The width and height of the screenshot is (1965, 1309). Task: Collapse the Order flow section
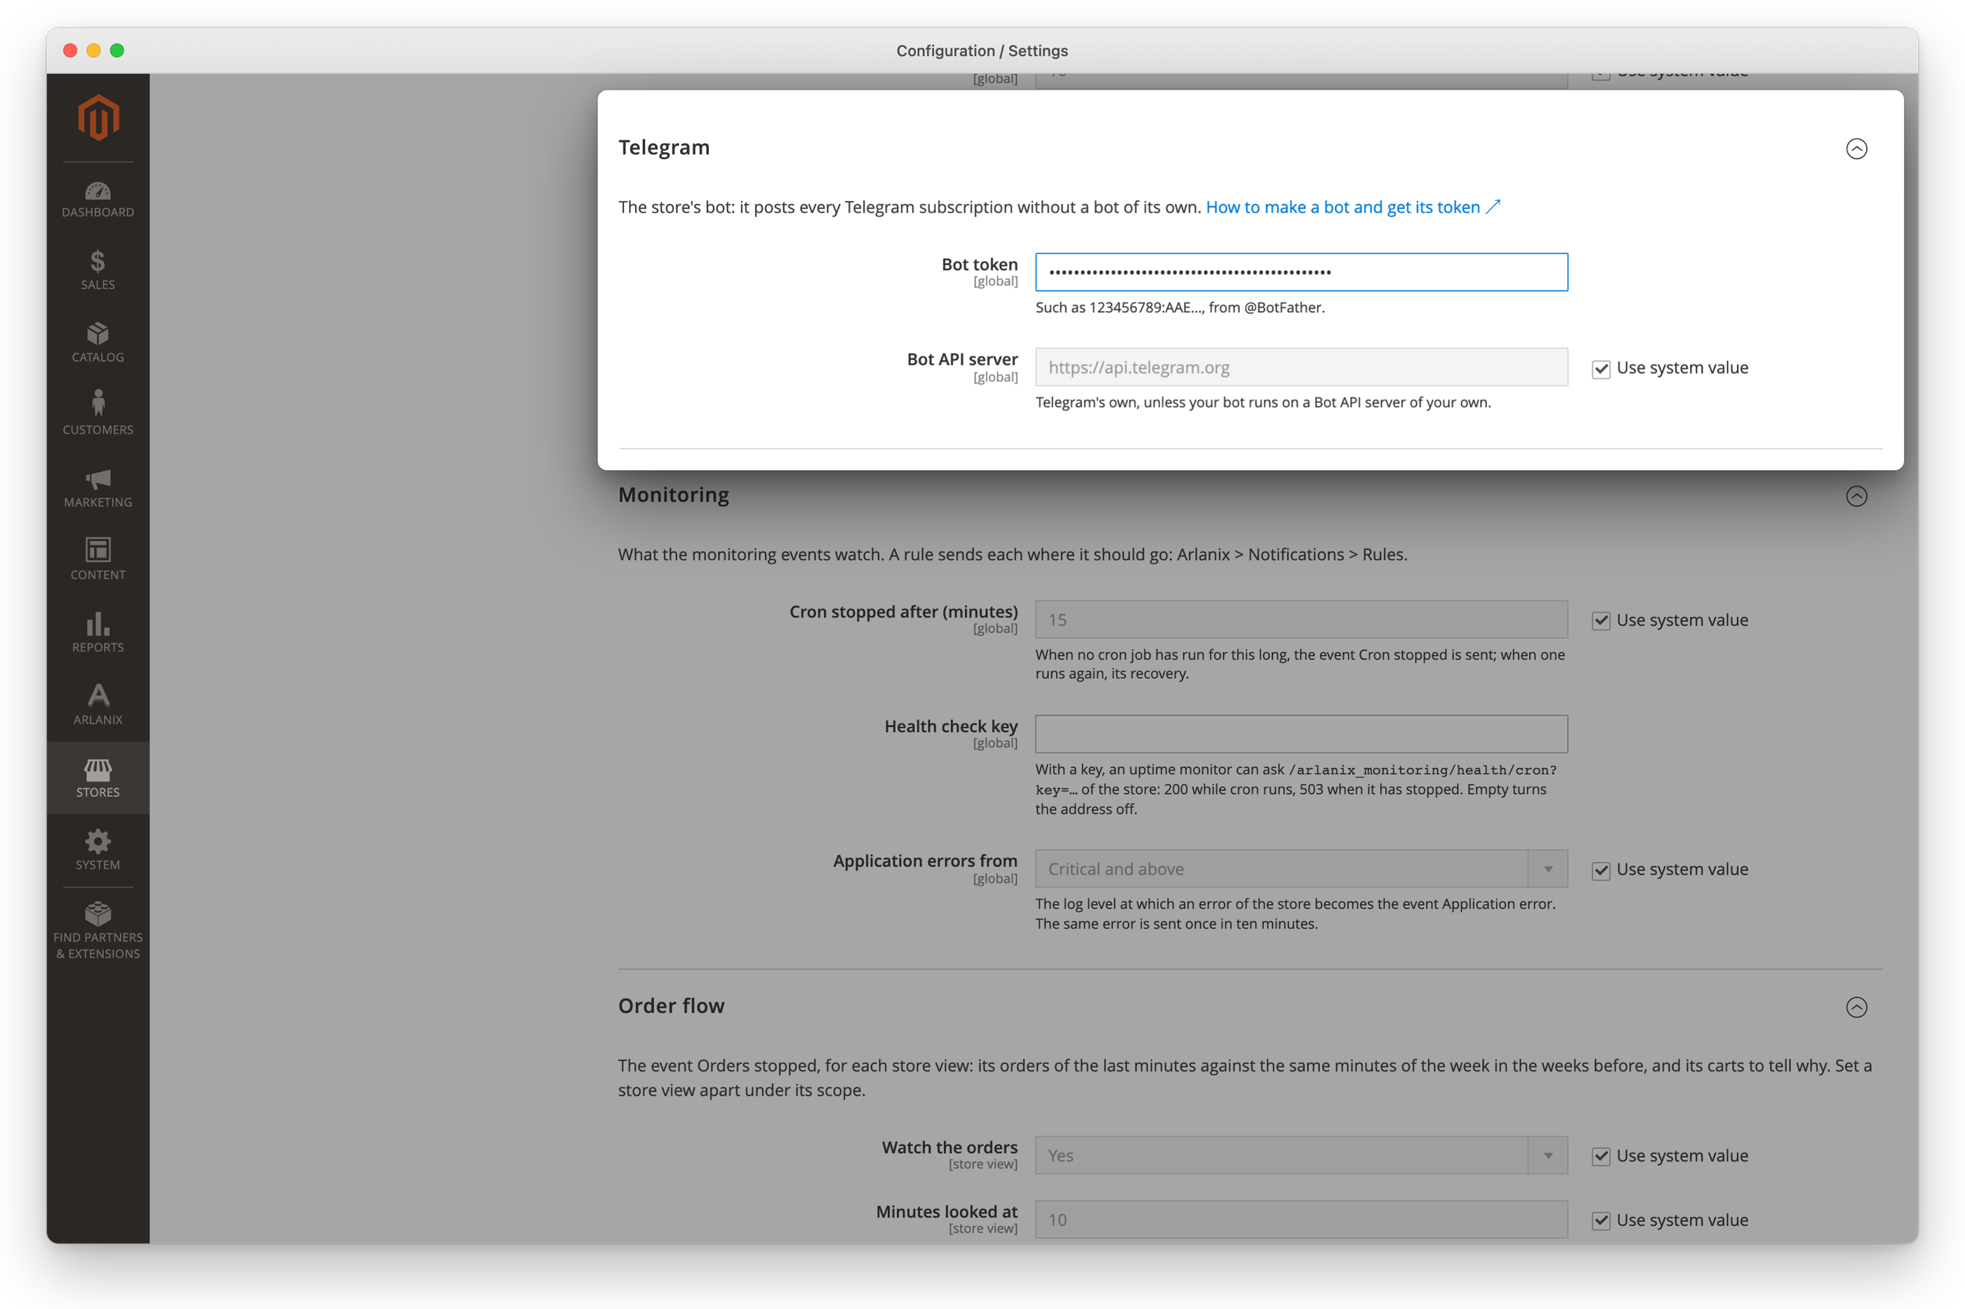click(1856, 1008)
